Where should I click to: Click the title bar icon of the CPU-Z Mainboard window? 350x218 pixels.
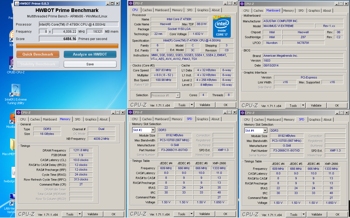(242, 4)
